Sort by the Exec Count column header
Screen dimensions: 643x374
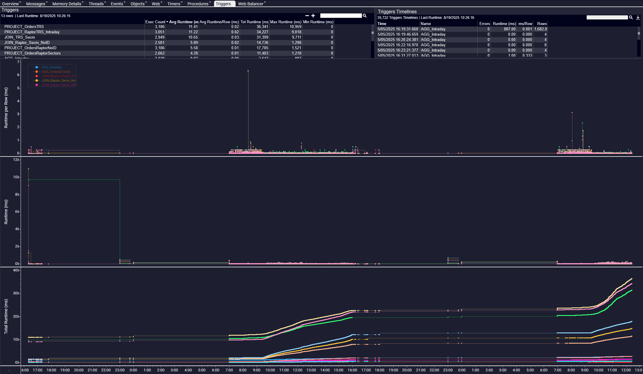155,22
